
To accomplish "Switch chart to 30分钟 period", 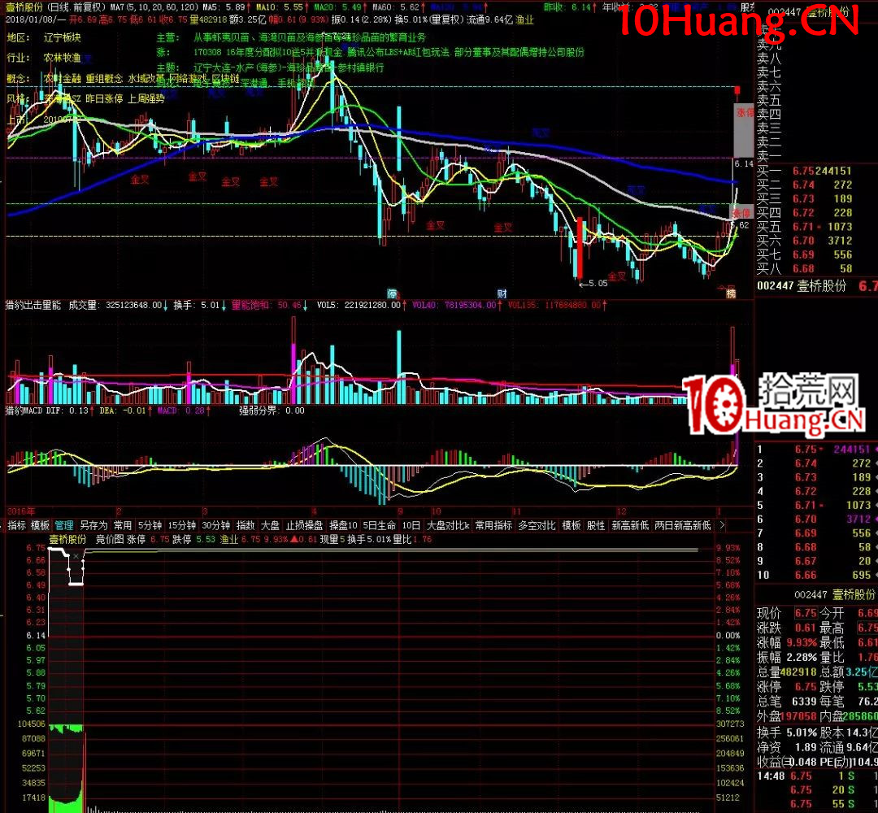I will [216, 525].
